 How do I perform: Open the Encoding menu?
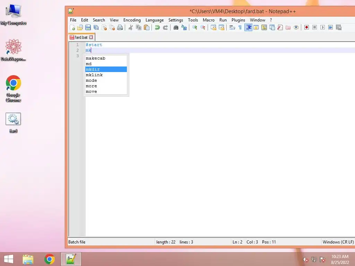(132, 20)
